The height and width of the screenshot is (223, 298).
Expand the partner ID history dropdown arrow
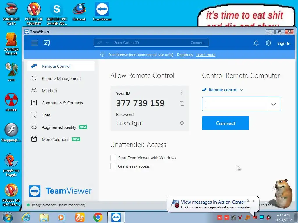[x=274, y=104]
